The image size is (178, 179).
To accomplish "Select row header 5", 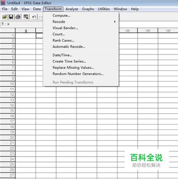I will coord(7,57).
